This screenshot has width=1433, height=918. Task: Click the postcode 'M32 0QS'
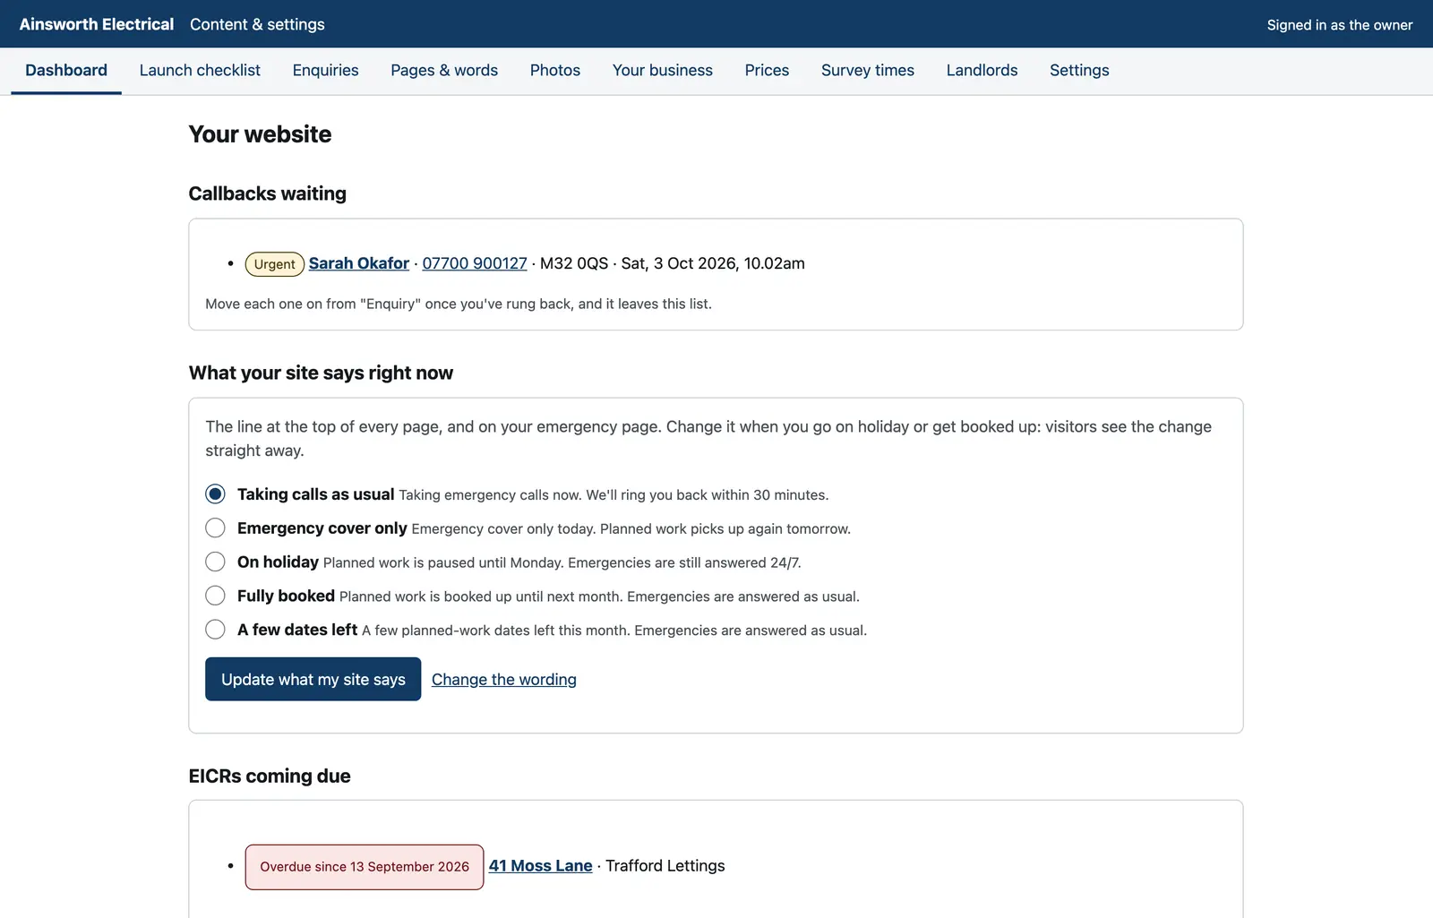[574, 263]
